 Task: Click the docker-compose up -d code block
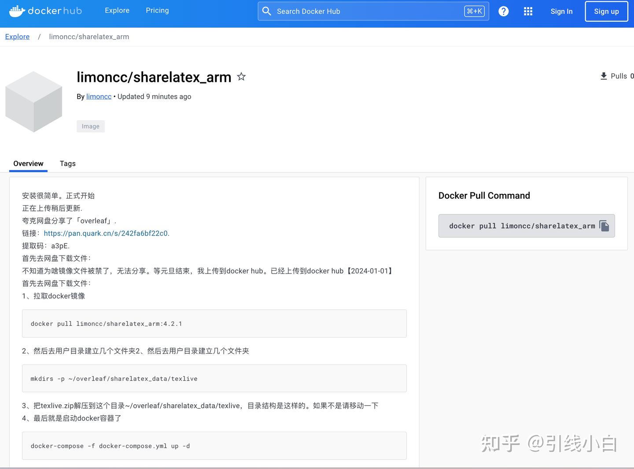(x=214, y=446)
